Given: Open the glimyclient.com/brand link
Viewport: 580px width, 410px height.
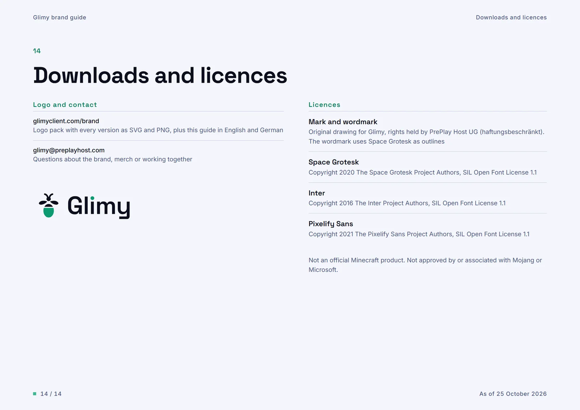Looking at the screenshot, I should tap(66, 121).
